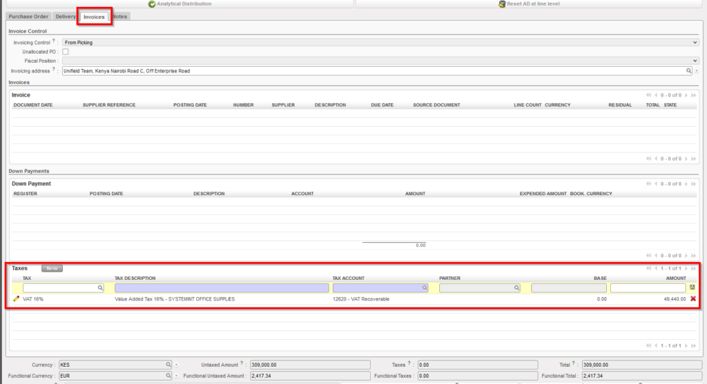Click the save icon in Taxes row editor
707x384 pixels.
(x=693, y=287)
